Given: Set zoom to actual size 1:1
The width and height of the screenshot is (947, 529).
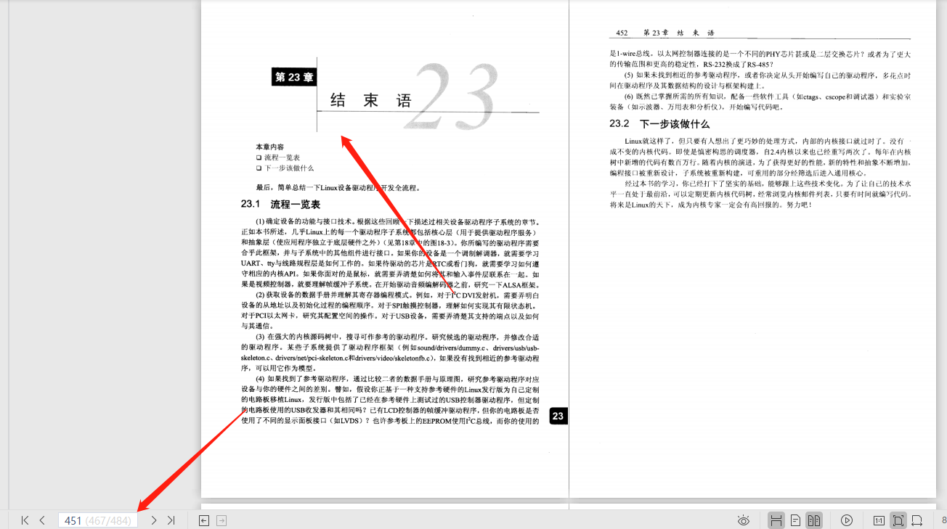Looking at the screenshot, I should (879, 520).
